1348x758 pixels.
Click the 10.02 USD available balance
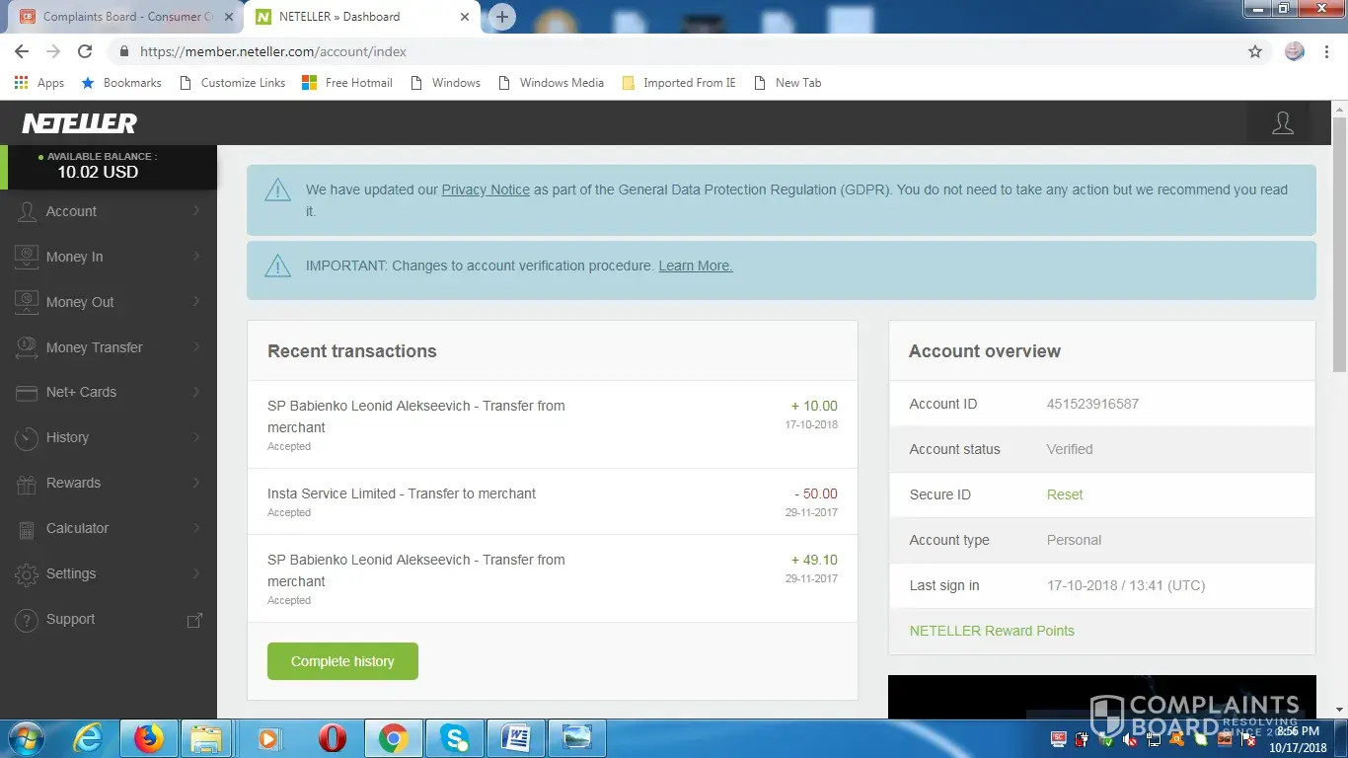coord(98,172)
